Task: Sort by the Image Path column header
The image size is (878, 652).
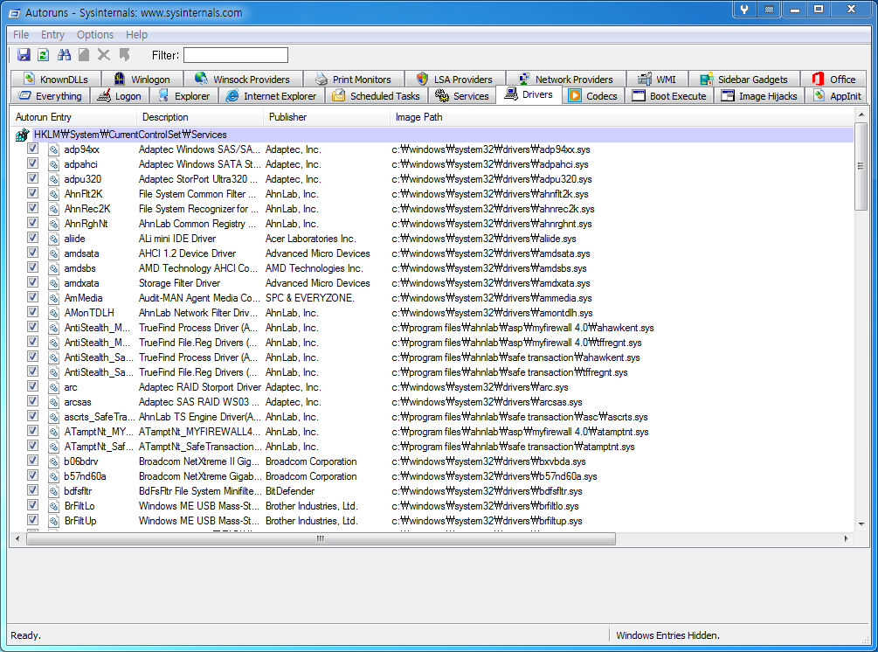Action: point(621,117)
